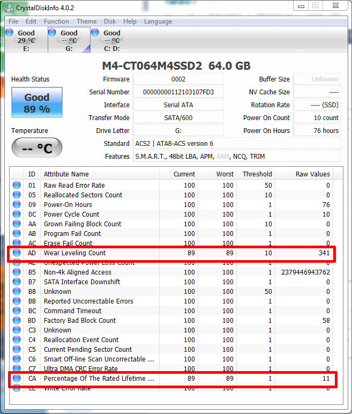The image size is (352, 414).
Task: Click the Threshold column header
Action: pyautogui.click(x=256, y=174)
